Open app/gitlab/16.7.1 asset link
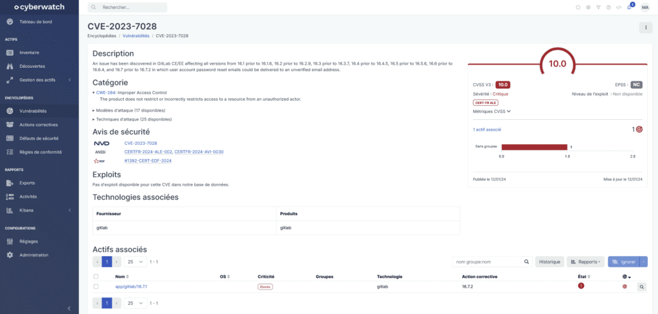The height and width of the screenshot is (314, 658). [131, 287]
